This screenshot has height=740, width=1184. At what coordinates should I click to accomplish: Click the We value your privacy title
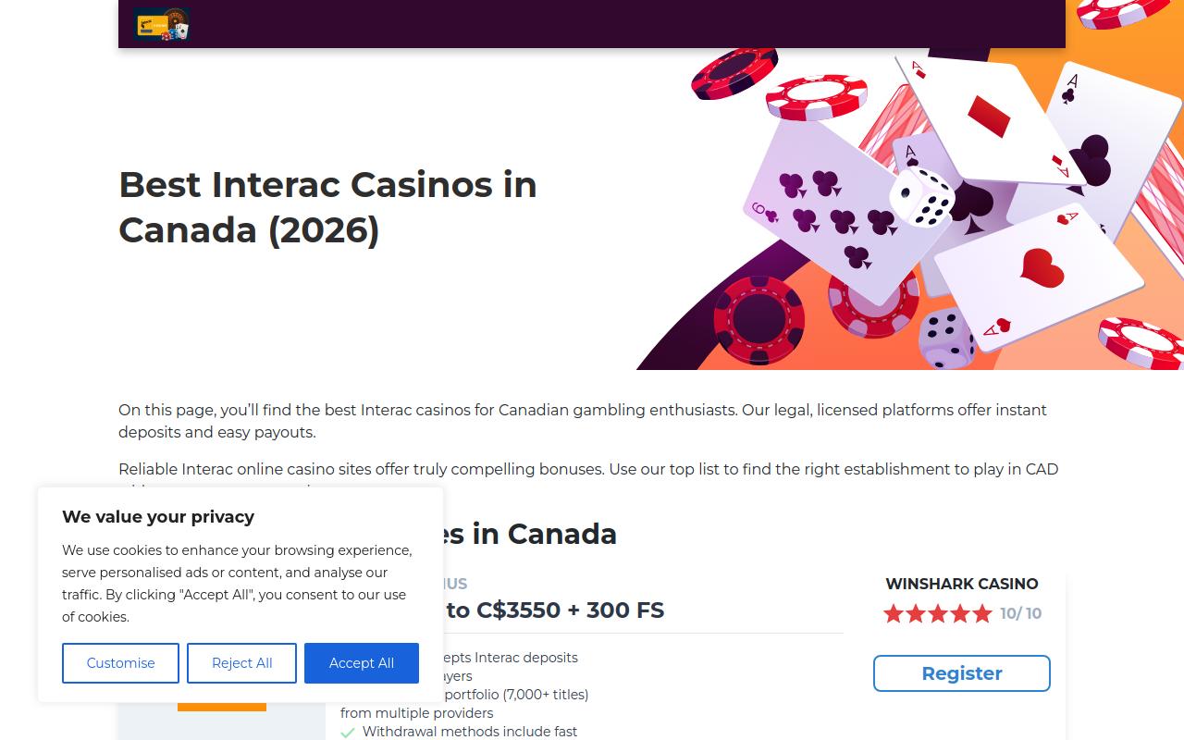[158, 517]
